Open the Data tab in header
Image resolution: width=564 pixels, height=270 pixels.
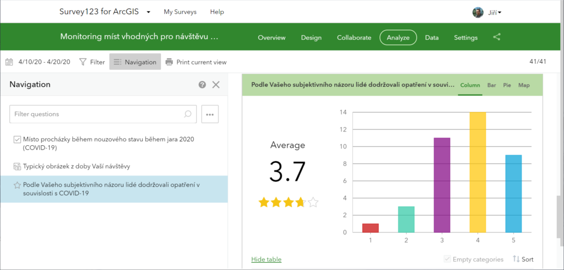(432, 37)
